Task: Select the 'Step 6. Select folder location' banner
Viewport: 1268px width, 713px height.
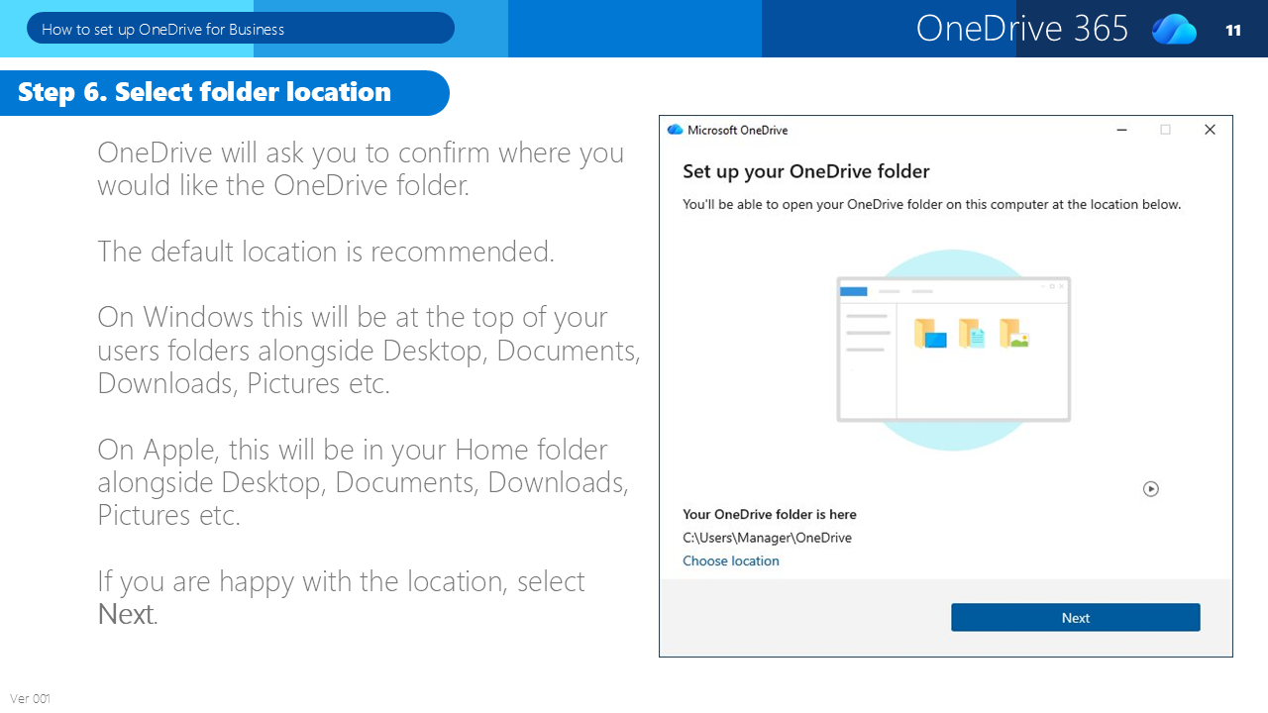Action: click(x=225, y=92)
